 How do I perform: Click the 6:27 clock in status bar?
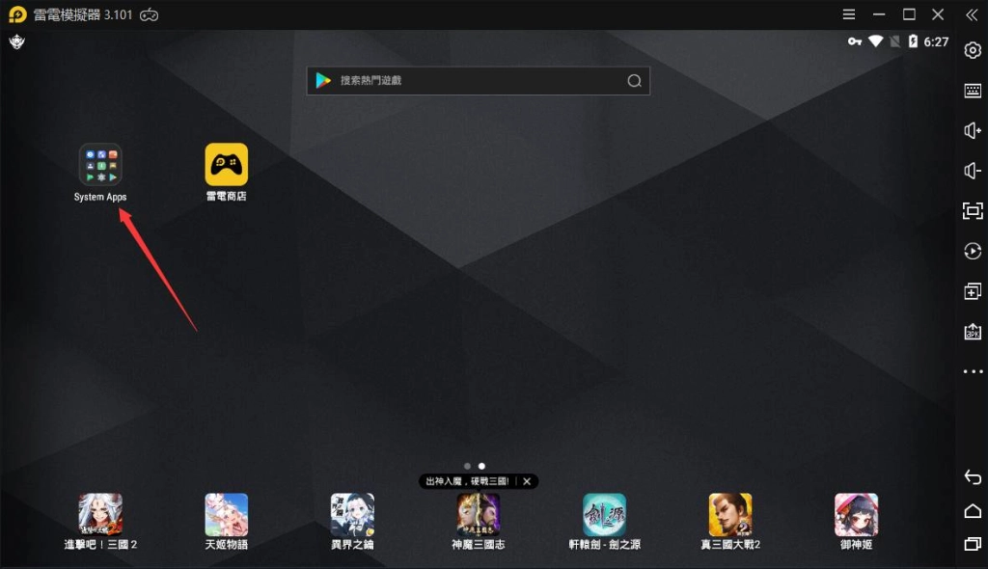pos(936,42)
